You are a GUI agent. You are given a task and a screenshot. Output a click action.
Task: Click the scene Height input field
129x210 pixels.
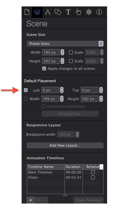(51, 61)
